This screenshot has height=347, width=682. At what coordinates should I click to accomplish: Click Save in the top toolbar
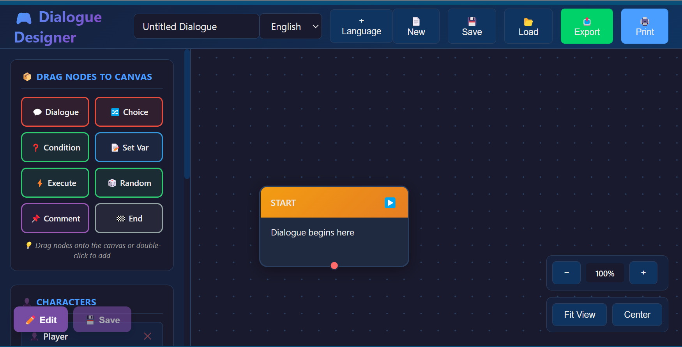coord(472,26)
